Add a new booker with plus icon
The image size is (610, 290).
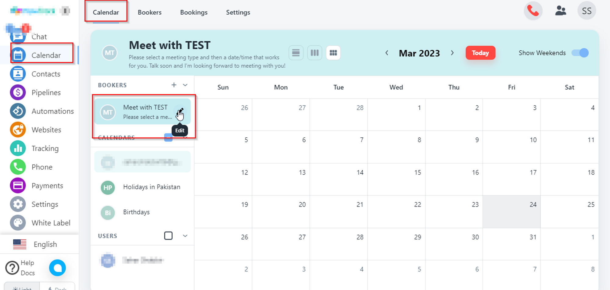click(x=174, y=85)
